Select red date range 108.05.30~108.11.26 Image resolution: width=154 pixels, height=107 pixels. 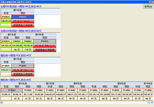[x=23, y=70]
